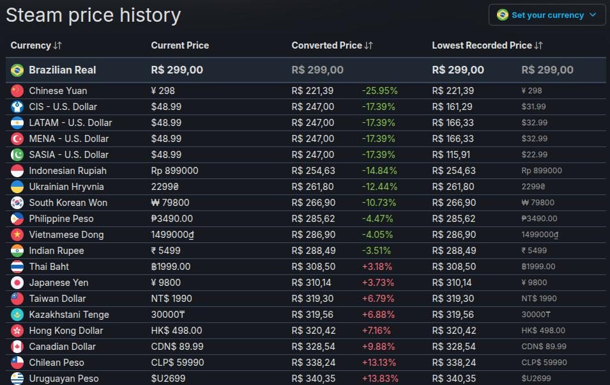The height and width of the screenshot is (385, 610).
Task: Select the Canadian Dollar label
Action: pos(62,347)
